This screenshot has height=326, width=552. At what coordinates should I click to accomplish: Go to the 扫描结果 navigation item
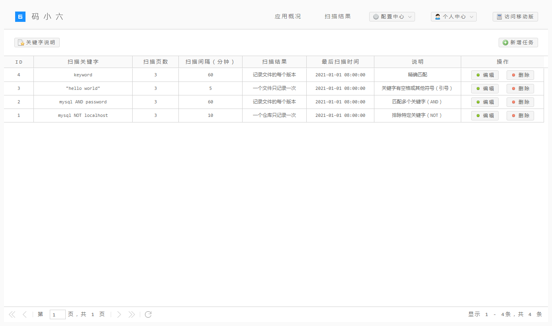tap(338, 17)
